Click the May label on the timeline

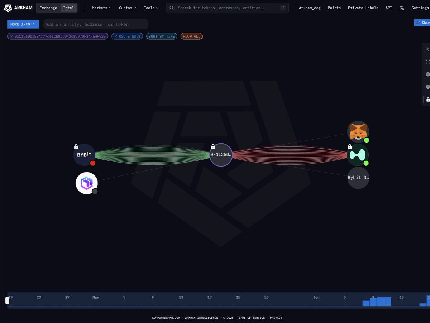pos(96,297)
